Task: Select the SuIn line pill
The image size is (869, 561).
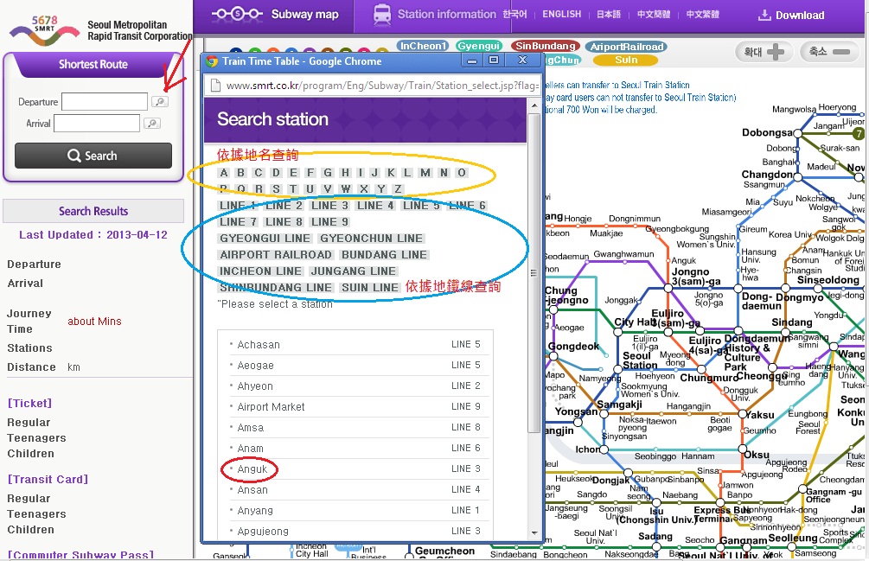Action: tap(626, 60)
